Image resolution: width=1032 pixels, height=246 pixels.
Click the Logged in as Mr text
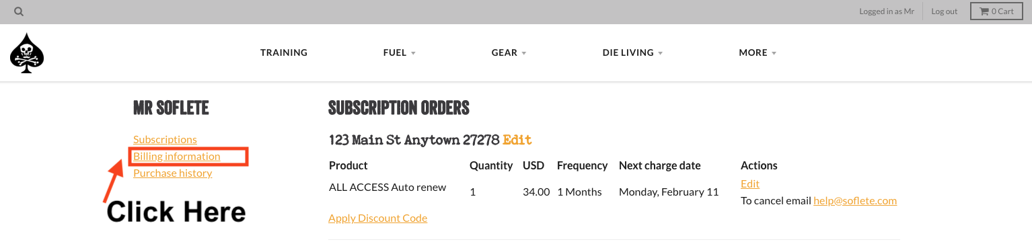coord(887,11)
